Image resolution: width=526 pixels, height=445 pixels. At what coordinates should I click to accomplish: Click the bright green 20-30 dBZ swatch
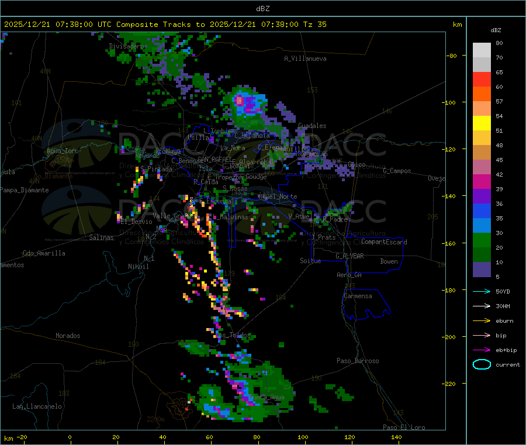point(482,240)
